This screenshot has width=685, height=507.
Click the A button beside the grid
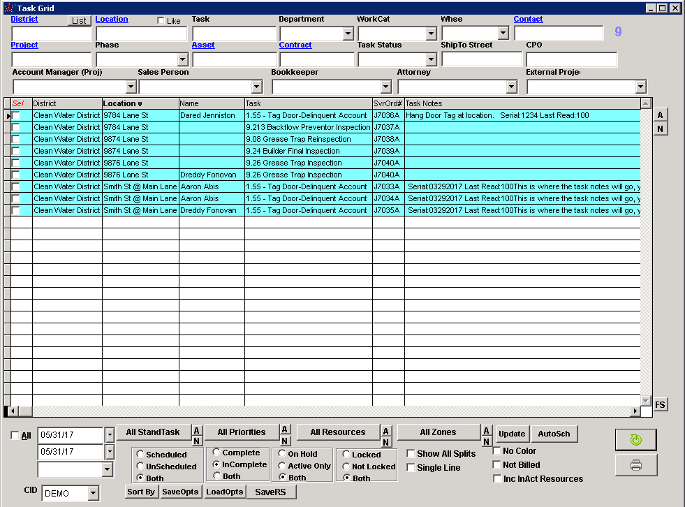[x=660, y=115]
